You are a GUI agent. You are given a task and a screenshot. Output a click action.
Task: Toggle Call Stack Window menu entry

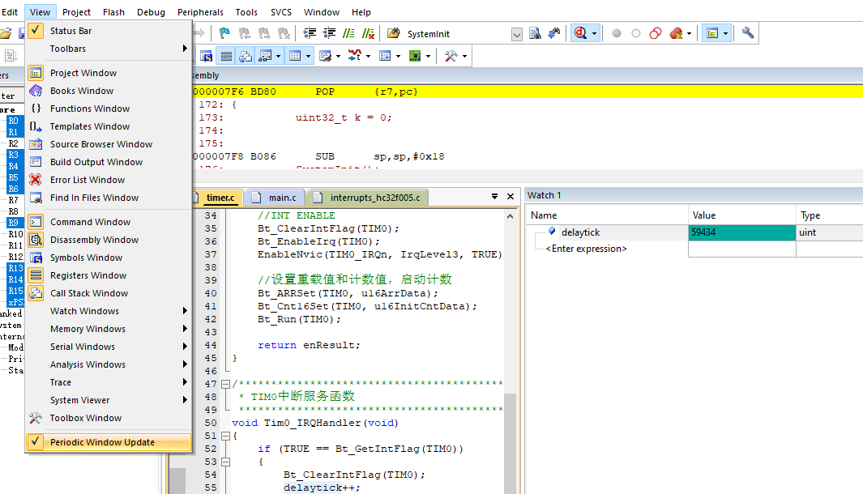(x=109, y=293)
